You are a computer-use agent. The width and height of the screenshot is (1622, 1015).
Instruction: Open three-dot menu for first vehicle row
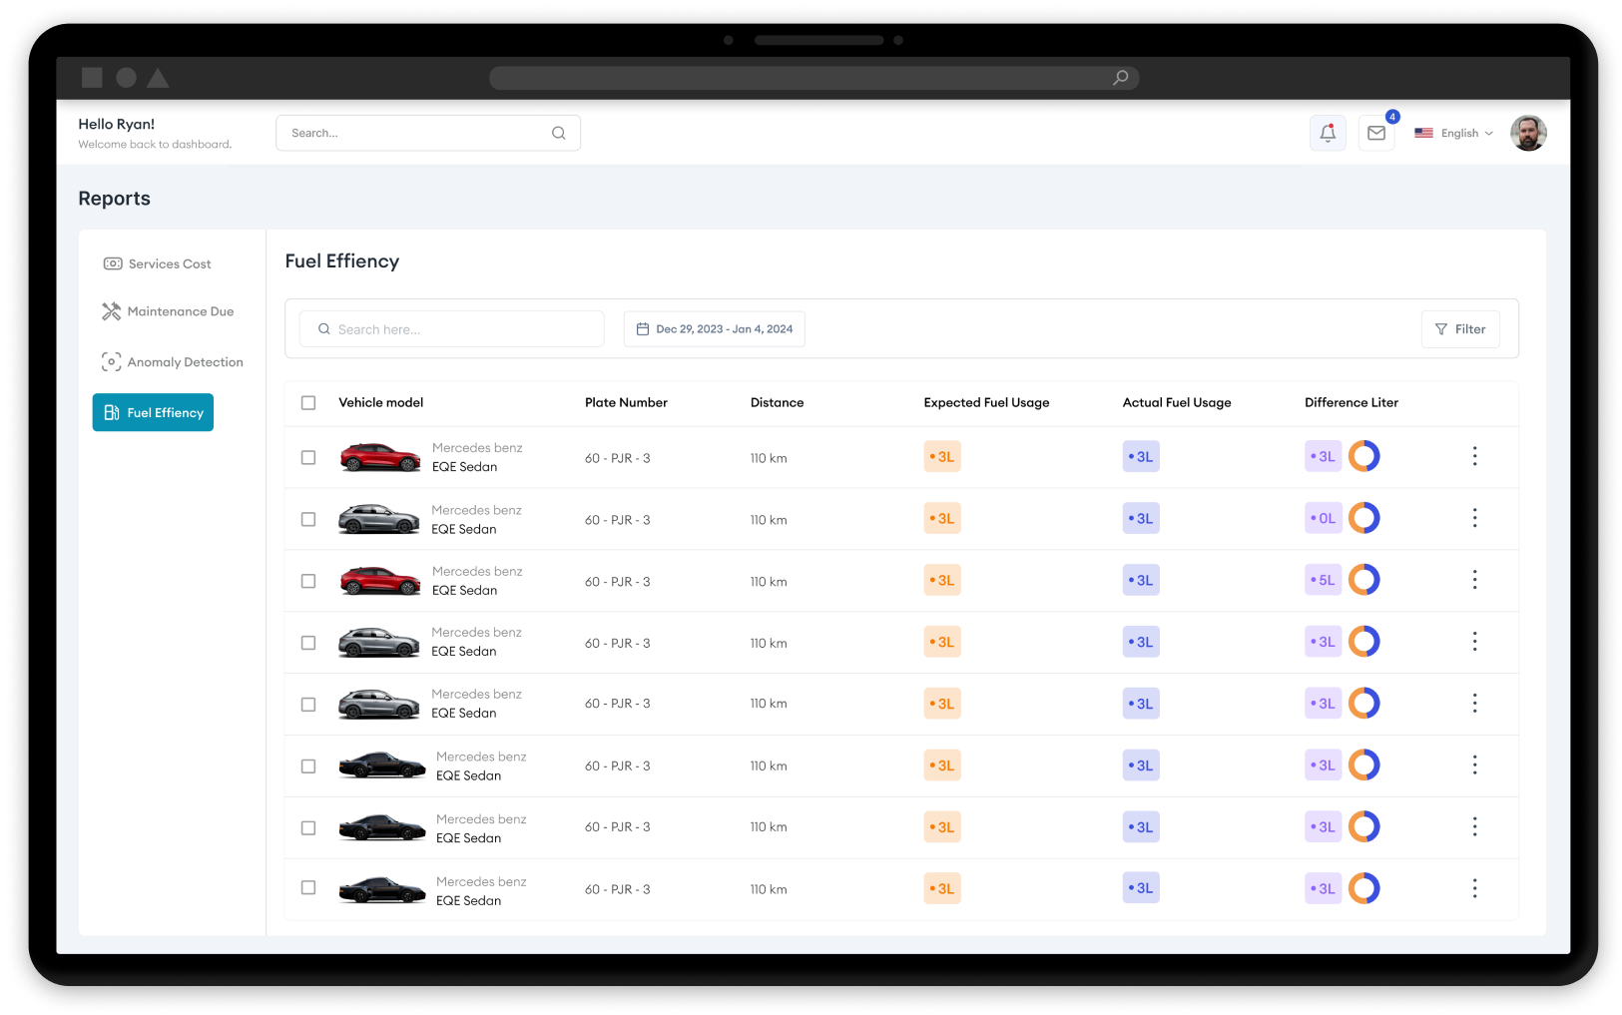pyautogui.click(x=1474, y=456)
